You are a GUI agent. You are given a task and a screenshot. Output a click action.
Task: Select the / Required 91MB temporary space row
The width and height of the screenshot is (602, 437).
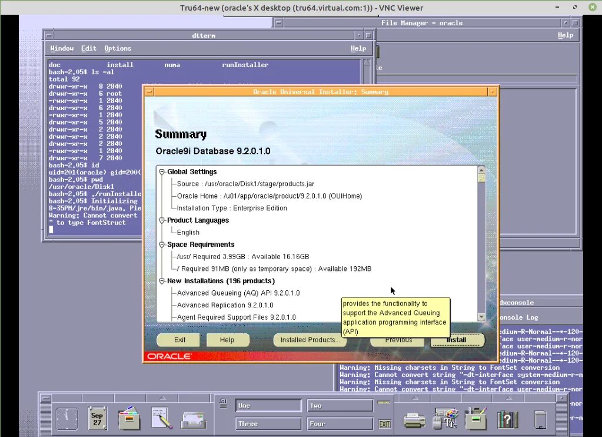274,269
